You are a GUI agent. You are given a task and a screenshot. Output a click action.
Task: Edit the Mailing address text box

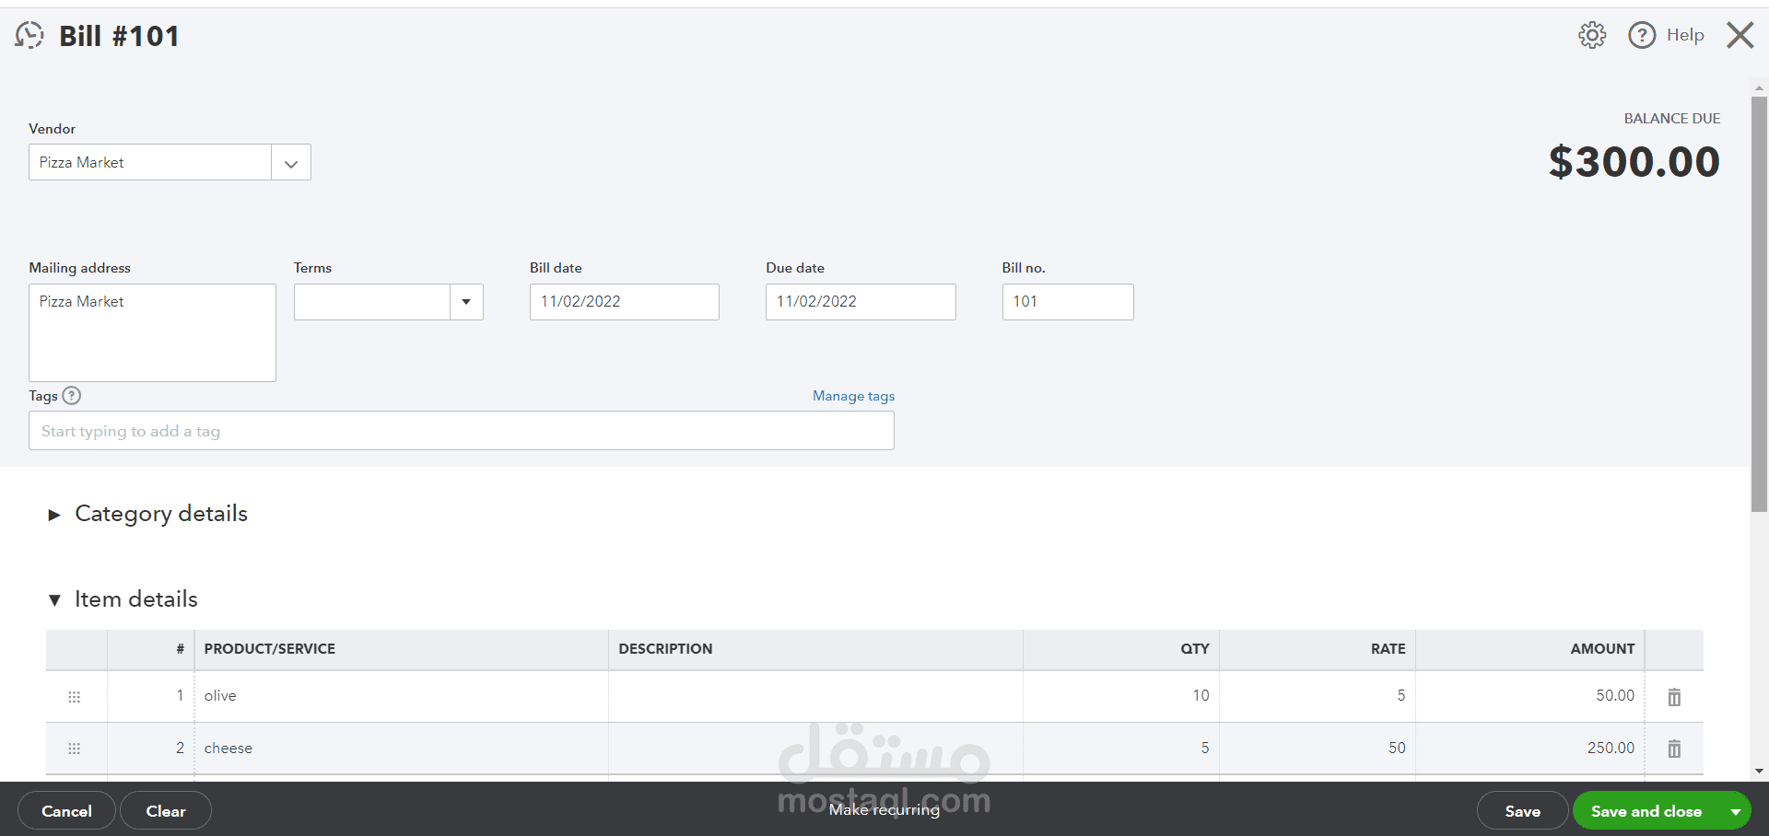tap(152, 332)
